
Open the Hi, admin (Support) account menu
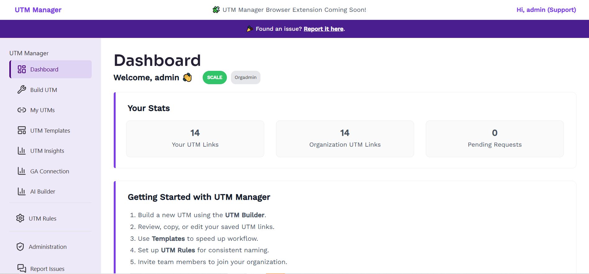(546, 10)
